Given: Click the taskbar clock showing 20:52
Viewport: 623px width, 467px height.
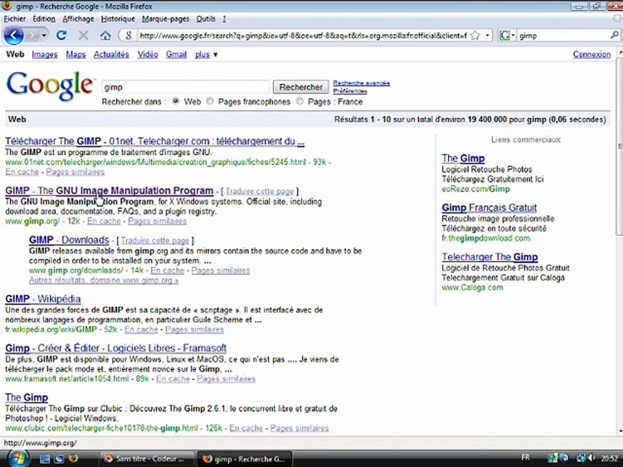Looking at the screenshot, I should click(609, 459).
